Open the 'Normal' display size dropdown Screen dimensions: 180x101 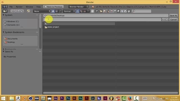click(69, 11)
